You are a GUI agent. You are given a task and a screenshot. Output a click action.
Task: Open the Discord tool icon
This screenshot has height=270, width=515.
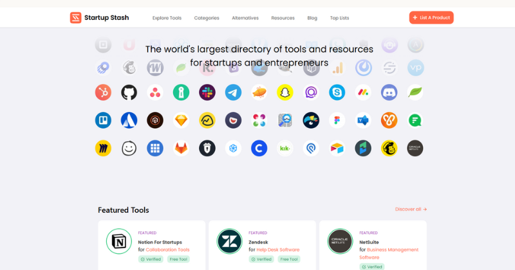pyautogui.click(x=389, y=93)
